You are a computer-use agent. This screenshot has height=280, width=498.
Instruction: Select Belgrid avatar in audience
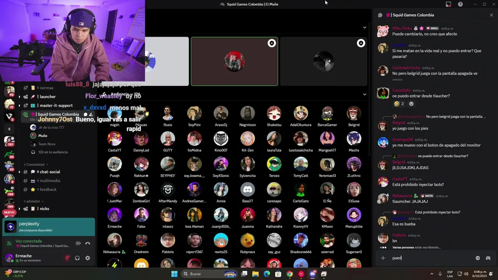354,114
